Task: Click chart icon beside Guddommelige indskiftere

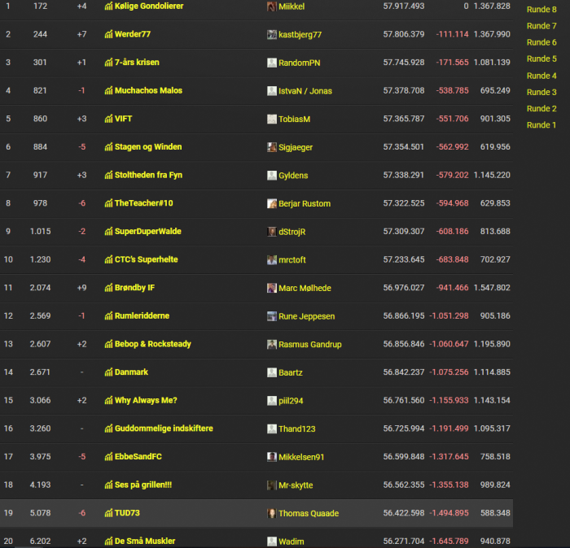Action: (108, 428)
